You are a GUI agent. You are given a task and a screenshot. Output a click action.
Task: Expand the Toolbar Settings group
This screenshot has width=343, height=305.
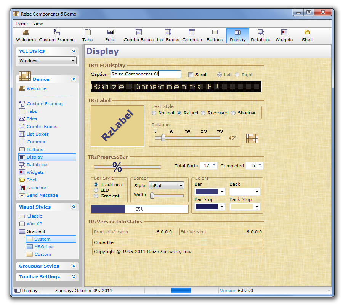point(74,277)
